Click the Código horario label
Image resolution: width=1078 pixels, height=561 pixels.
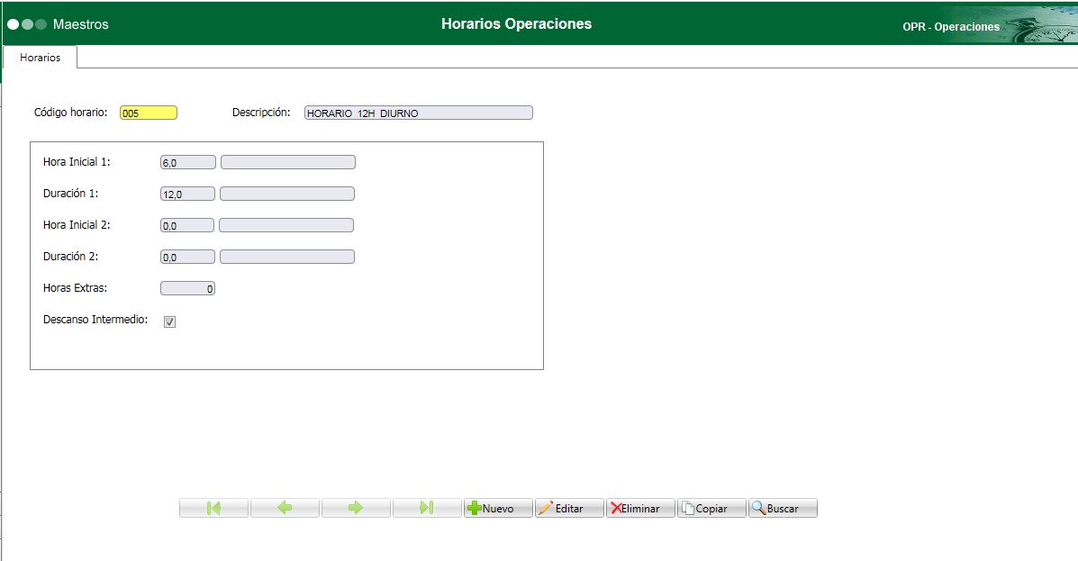click(71, 112)
